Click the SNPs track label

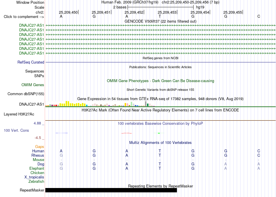39,76
